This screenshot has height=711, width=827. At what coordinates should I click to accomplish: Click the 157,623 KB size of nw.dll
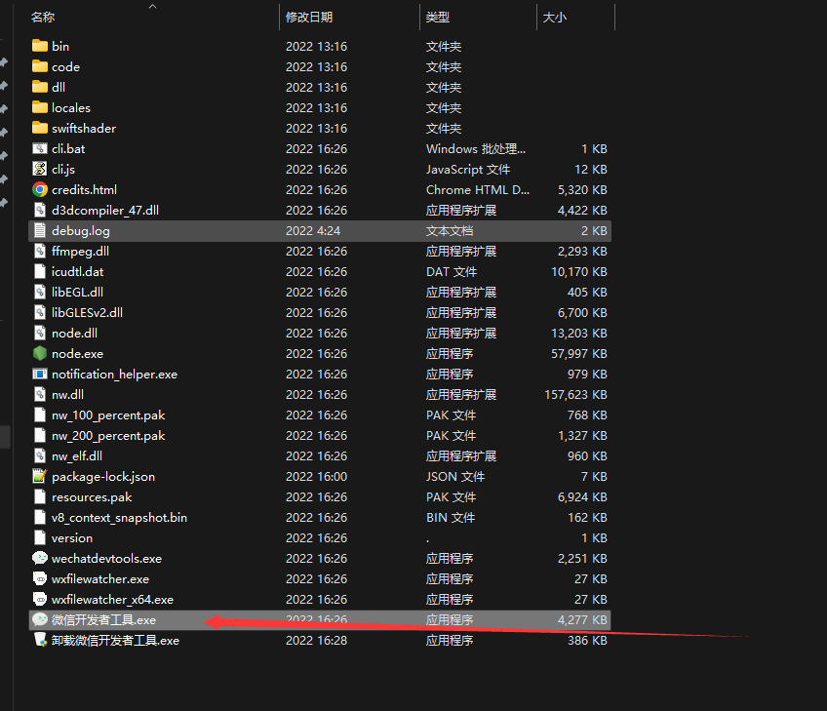(575, 395)
